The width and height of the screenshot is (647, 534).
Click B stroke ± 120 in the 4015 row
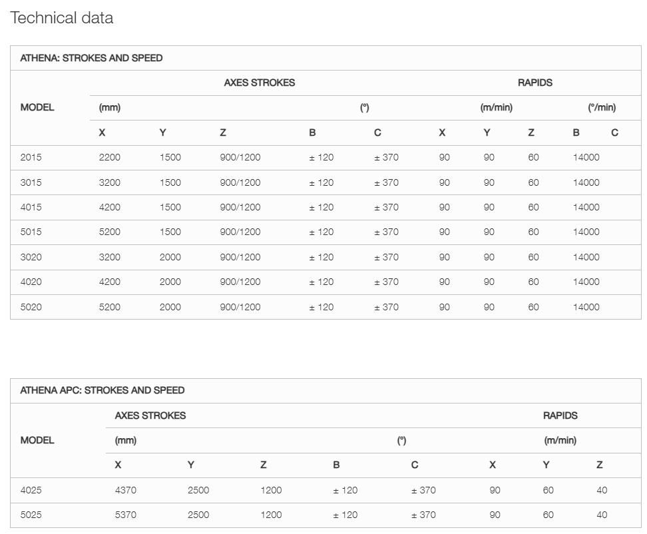point(322,207)
